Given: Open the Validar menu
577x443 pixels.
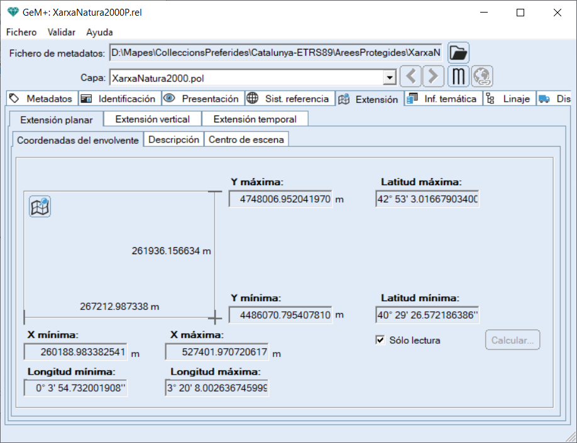Looking at the screenshot, I should (x=62, y=32).
